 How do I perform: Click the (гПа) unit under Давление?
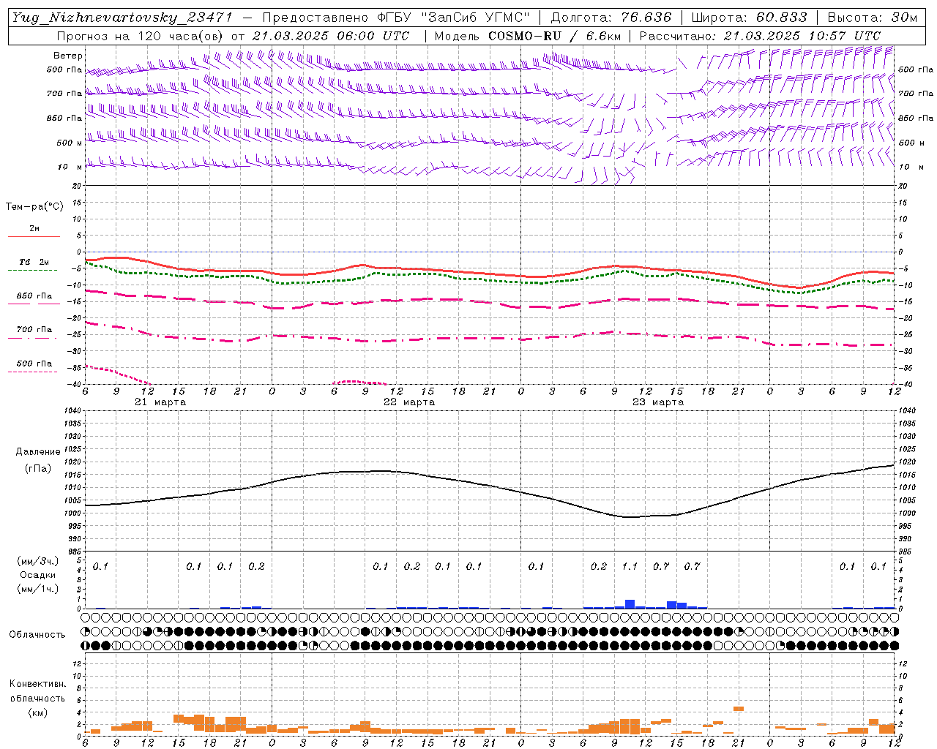click(38, 469)
